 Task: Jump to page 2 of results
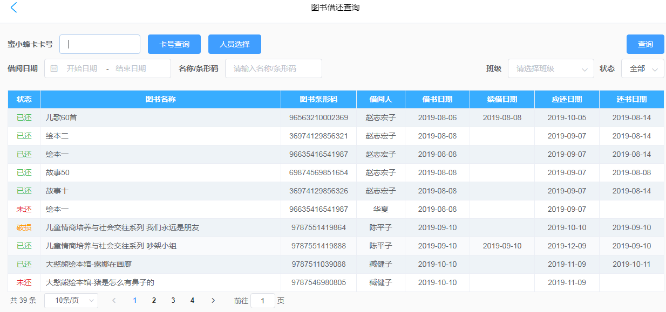pyautogui.click(x=154, y=301)
